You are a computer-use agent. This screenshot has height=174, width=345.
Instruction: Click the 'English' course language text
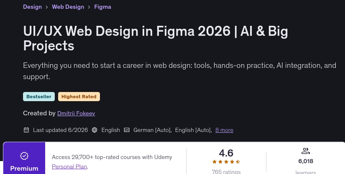(x=111, y=130)
